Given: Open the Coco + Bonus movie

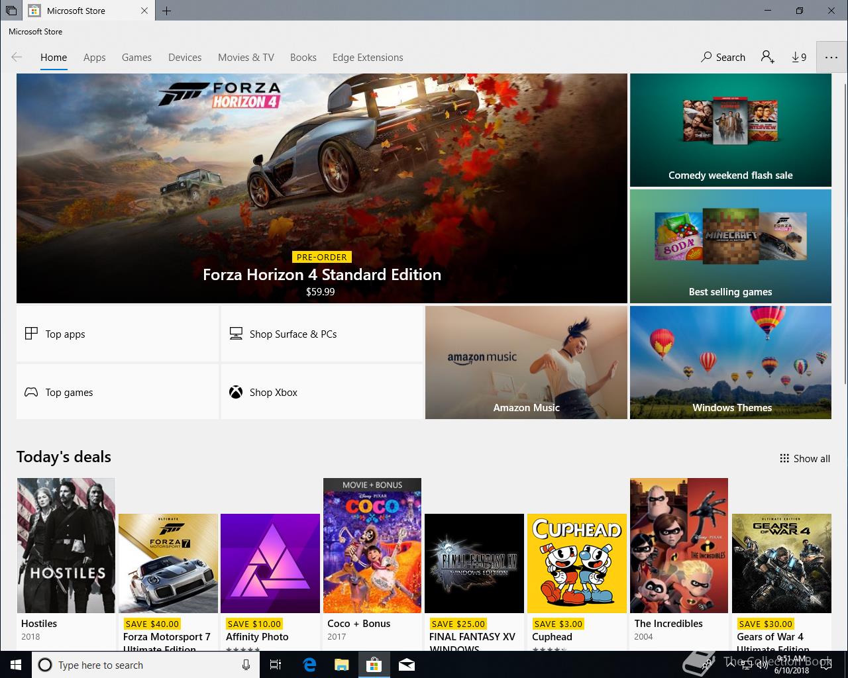Looking at the screenshot, I should click(372, 564).
